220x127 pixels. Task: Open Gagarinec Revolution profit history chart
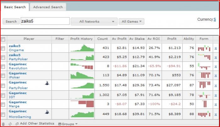(82, 66)
